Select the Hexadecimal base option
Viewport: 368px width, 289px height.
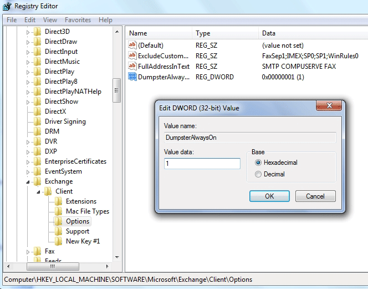coord(258,163)
